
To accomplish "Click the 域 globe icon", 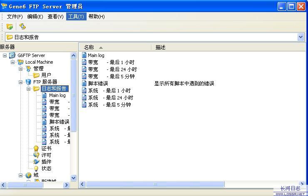I will coord(28,175).
